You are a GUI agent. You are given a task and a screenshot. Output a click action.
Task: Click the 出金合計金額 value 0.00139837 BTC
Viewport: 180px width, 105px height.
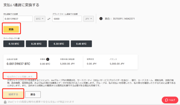[18, 64]
